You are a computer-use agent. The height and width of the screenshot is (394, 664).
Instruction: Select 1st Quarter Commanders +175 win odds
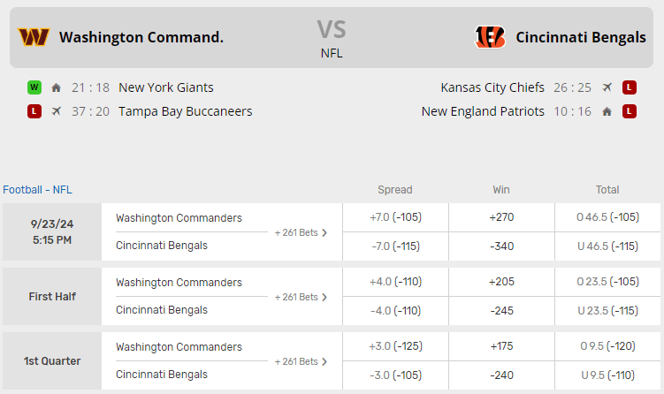tap(500, 346)
